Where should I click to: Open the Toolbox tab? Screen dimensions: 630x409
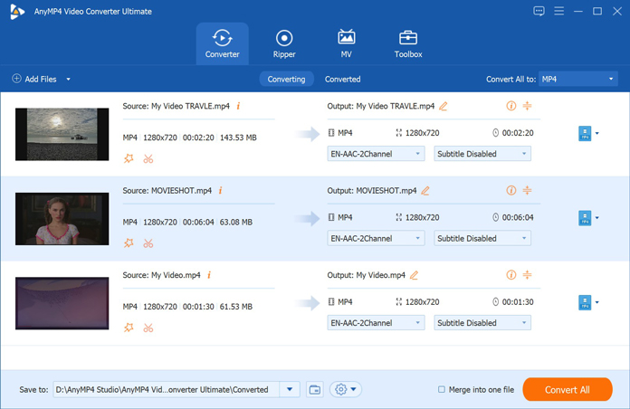coord(408,43)
